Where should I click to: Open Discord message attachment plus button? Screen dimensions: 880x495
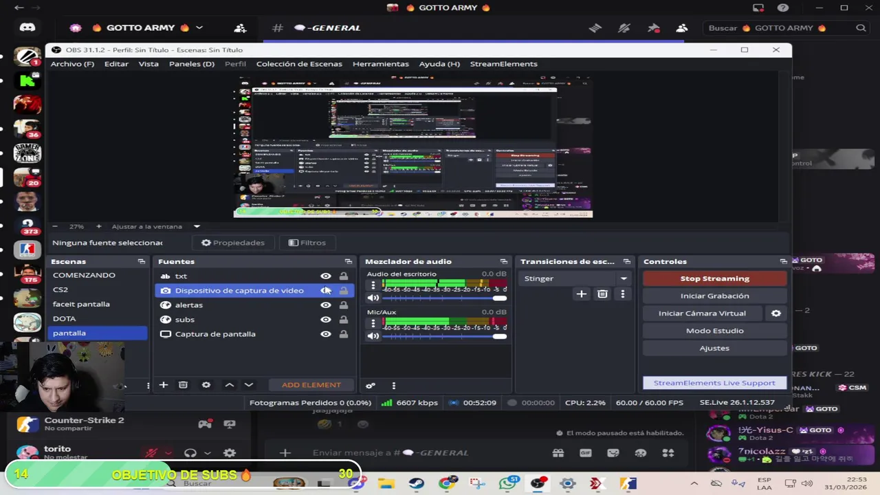pos(285,453)
